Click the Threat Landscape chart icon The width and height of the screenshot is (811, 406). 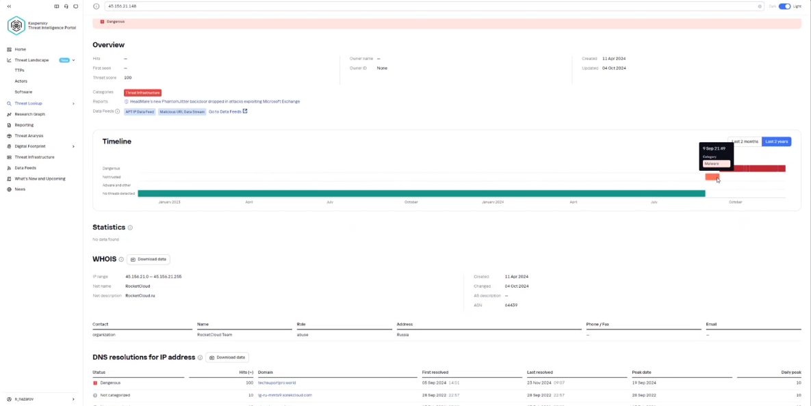(10, 60)
